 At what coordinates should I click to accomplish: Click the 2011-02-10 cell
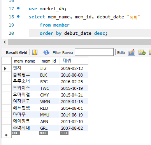click(x=74, y=122)
